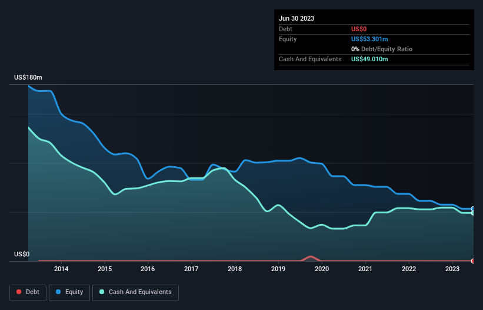
Task: Click the US$0 y-axis label
Action: (22, 254)
